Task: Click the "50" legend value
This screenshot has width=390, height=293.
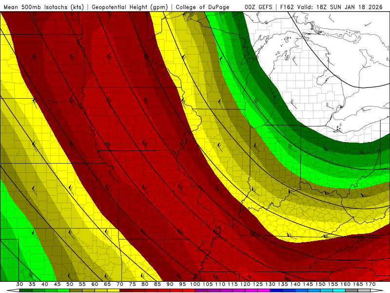Action: click(x=70, y=284)
